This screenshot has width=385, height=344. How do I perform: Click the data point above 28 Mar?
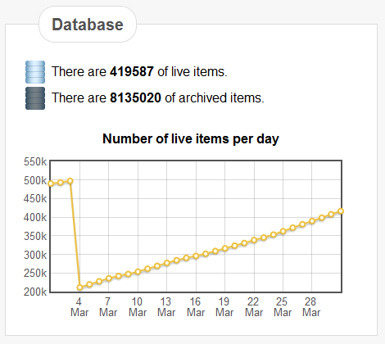[312, 221]
